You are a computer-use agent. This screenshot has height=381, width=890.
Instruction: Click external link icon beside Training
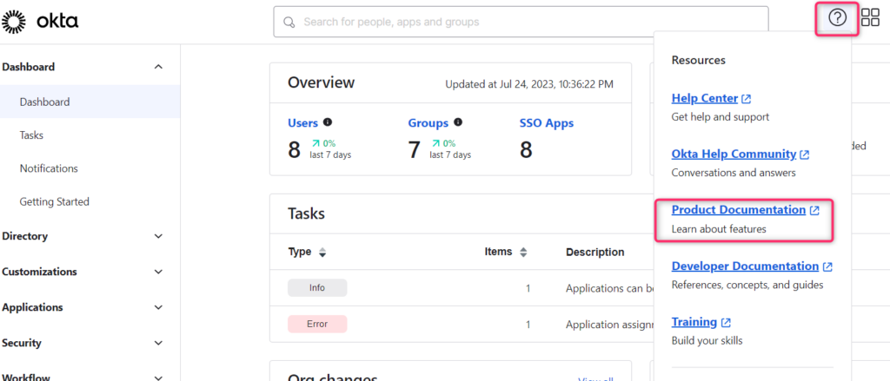[726, 323]
